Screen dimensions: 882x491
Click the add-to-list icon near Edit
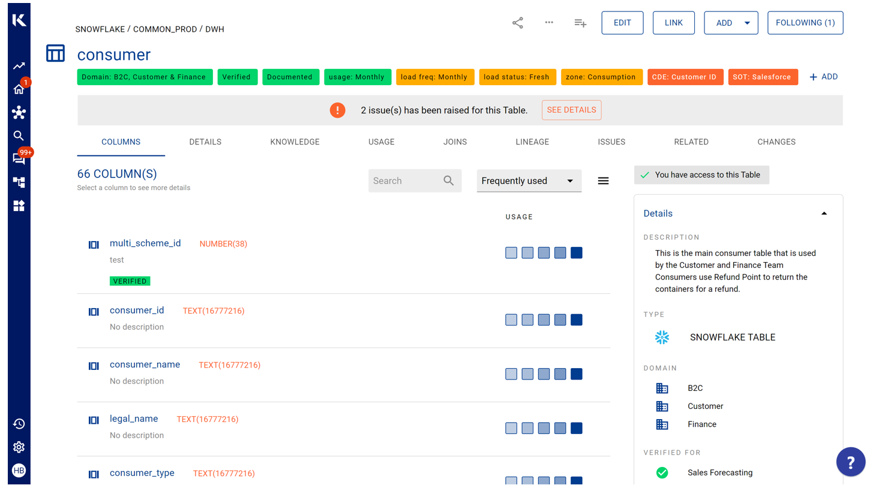coord(580,22)
